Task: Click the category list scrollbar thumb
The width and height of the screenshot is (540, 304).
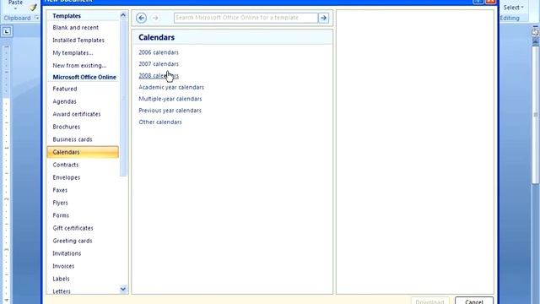Action: [x=123, y=98]
